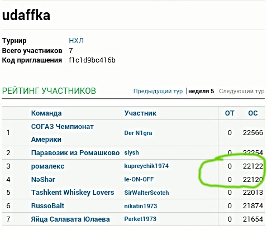Open team RussoBalt
This screenshot has width=267, height=230.
[47, 206]
